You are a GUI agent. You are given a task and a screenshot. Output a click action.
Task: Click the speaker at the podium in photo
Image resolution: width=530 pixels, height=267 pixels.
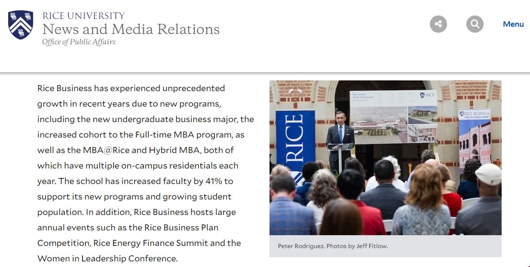[340, 135]
